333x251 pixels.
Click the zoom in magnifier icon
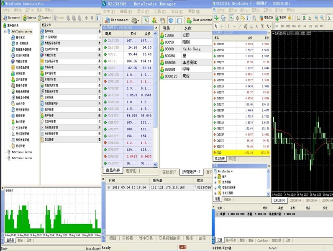[316, 18]
